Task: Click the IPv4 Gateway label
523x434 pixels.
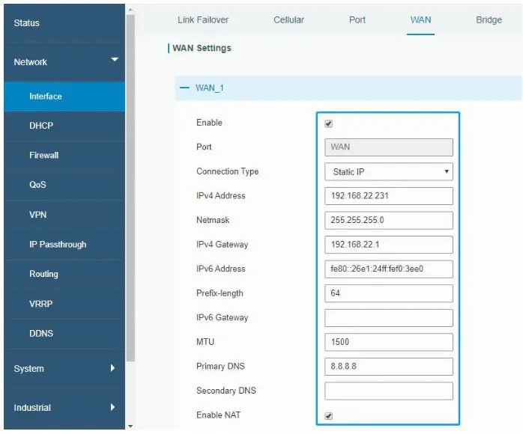Action: pyautogui.click(x=222, y=245)
